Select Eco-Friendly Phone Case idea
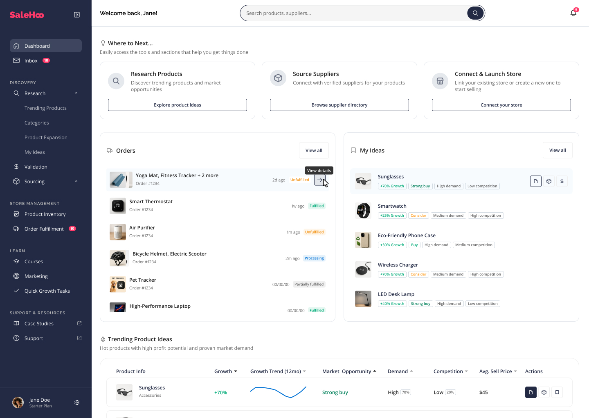Viewport: 589px width, 418px height. click(461, 240)
